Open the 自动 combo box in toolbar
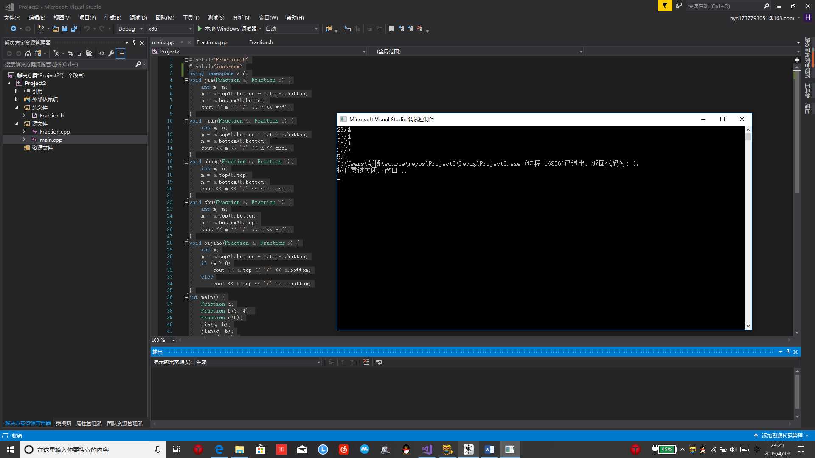The width and height of the screenshot is (815, 458). pos(291,29)
